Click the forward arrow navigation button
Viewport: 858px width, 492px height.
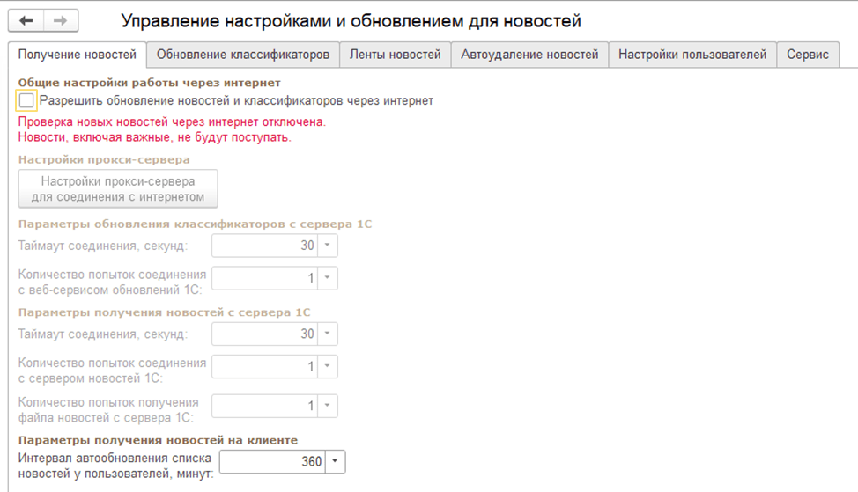tap(61, 20)
